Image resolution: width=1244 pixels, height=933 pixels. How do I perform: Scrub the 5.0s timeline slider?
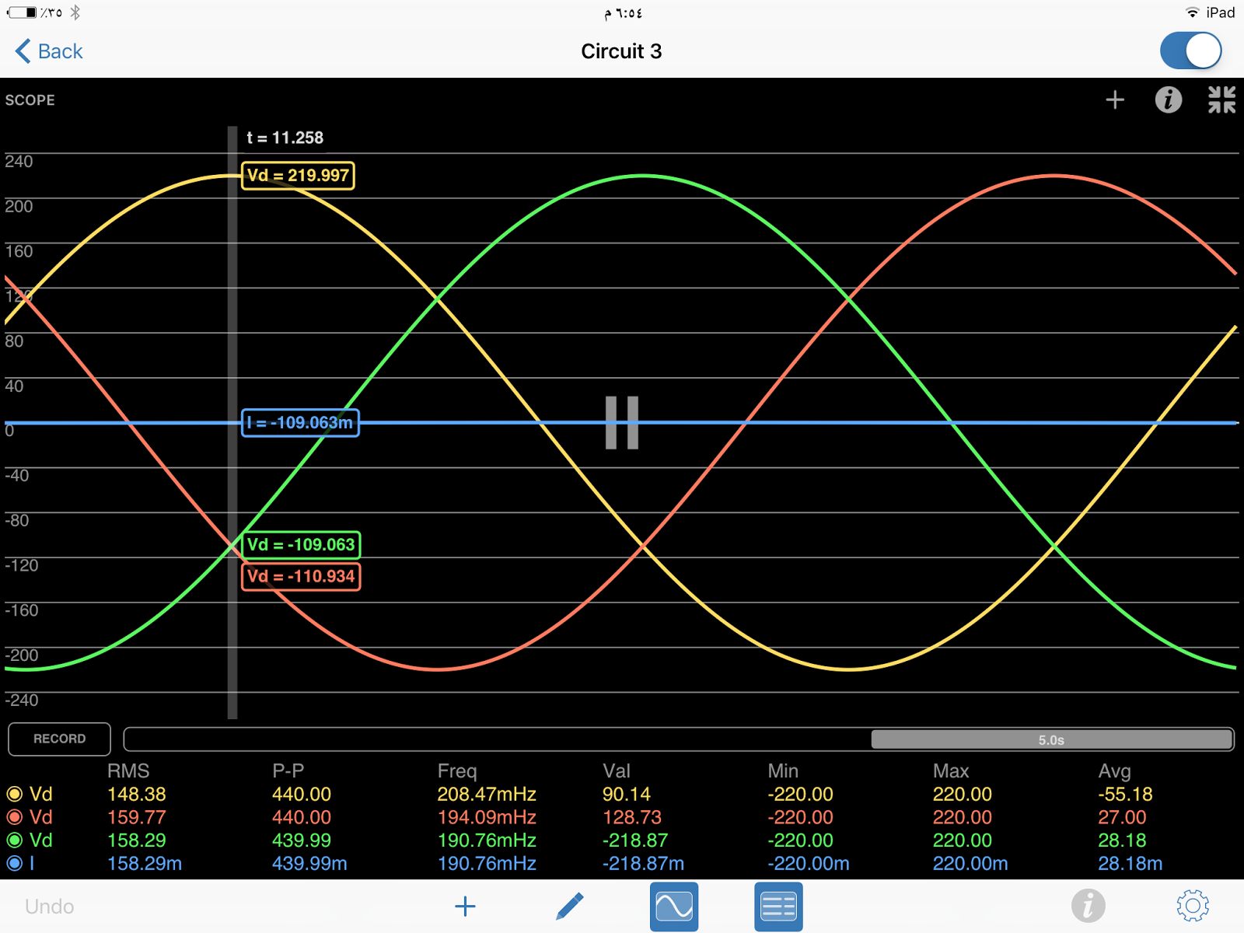pos(1051,739)
